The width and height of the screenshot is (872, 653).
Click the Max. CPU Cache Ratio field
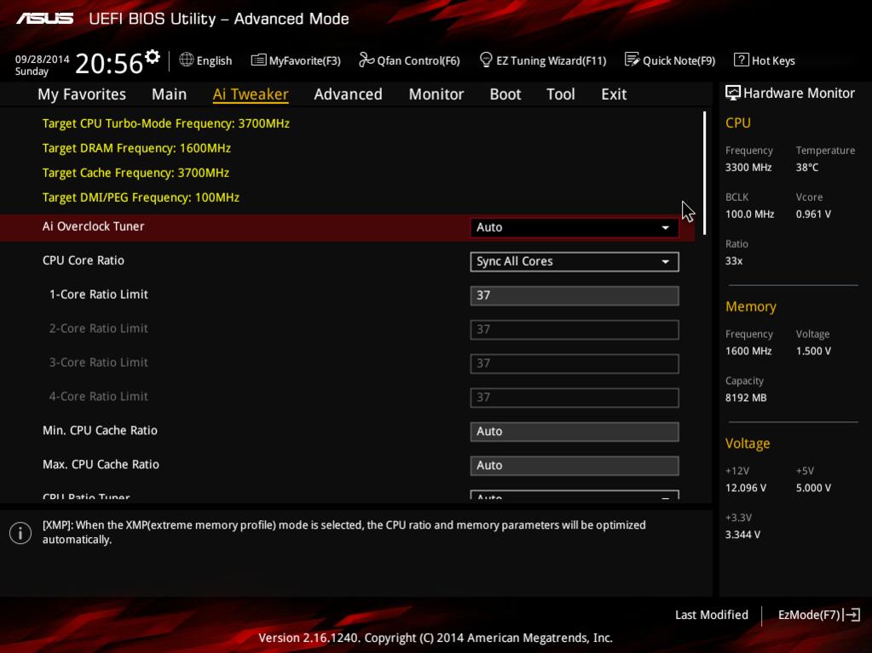click(x=574, y=466)
